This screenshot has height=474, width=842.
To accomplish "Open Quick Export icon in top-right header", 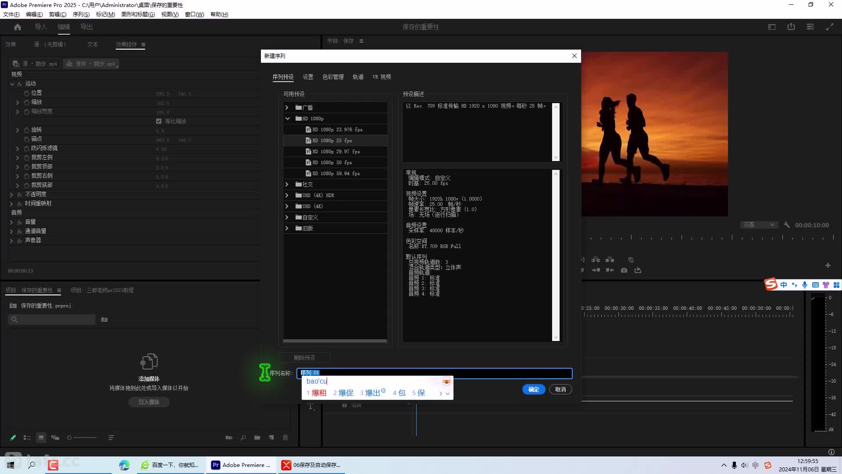I will pyautogui.click(x=791, y=27).
